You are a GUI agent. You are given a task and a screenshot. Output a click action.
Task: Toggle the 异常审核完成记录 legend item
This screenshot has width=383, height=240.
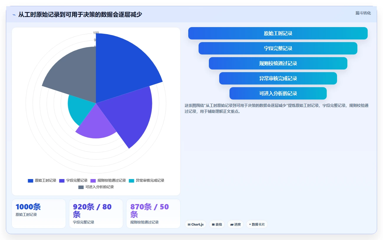[x=146, y=181]
